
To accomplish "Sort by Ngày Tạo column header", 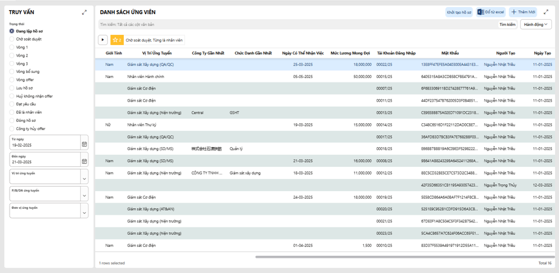I will [542, 53].
